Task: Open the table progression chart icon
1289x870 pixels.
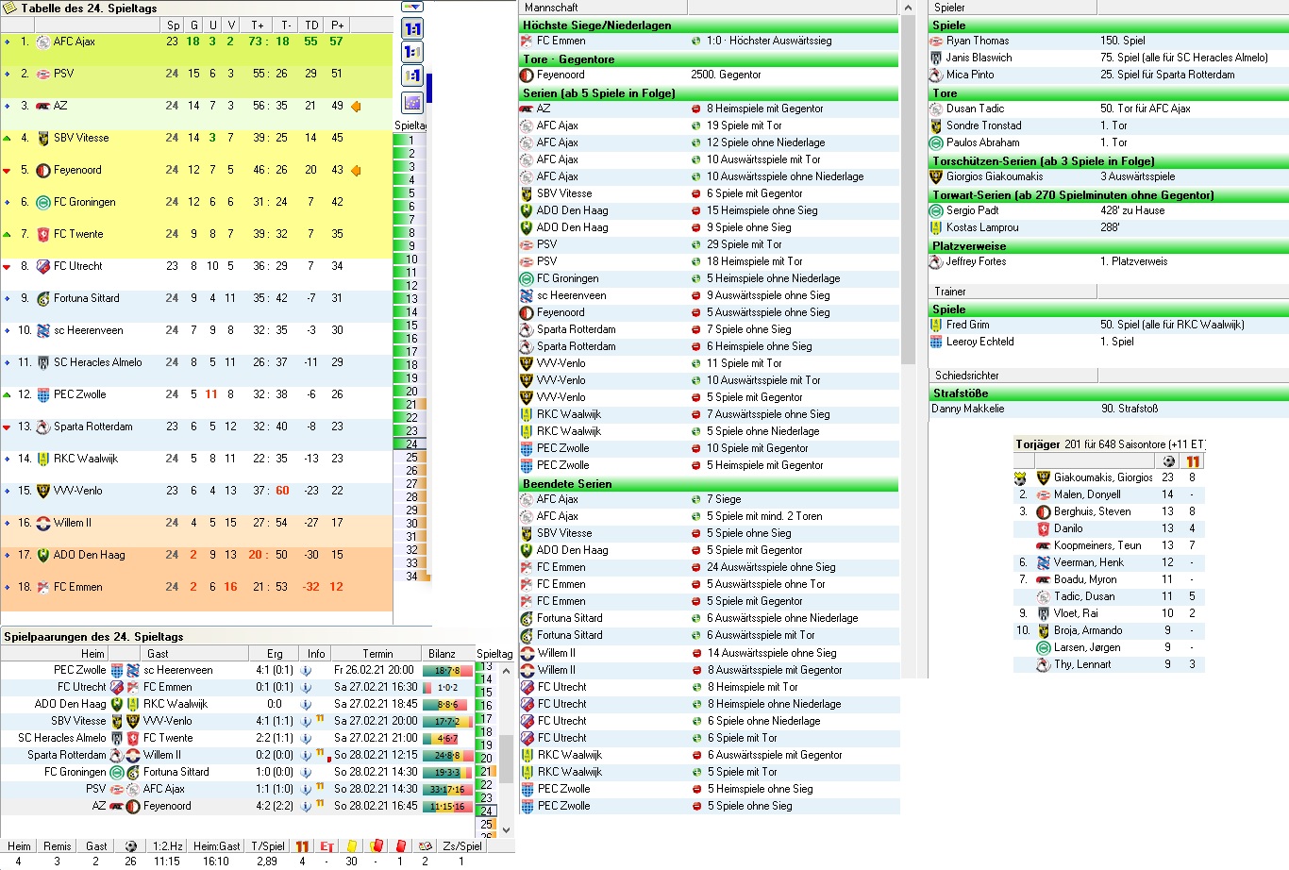Action: click(x=412, y=102)
